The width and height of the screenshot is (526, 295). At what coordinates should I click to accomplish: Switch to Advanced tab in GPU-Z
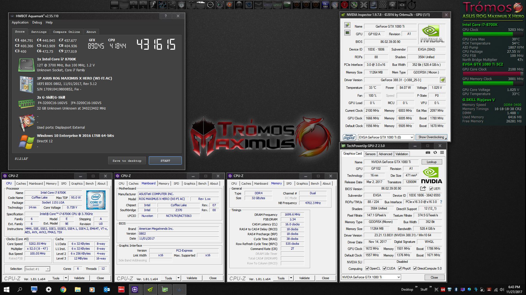click(385, 154)
